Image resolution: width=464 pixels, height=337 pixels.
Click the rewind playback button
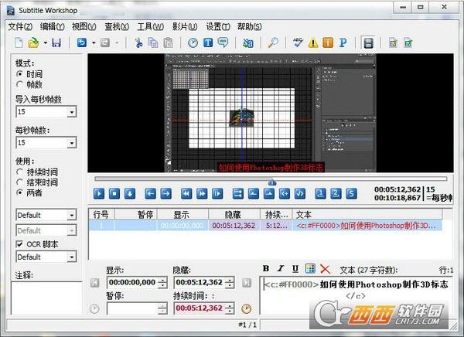pos(186,194)
